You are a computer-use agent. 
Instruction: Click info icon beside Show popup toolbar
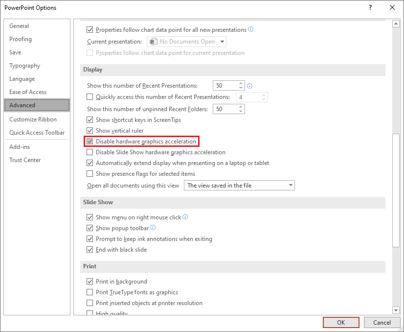click(x=153, y=228)
